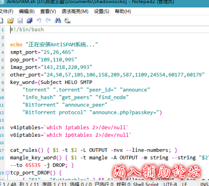Click the #!/bin/bash line
209x186 pixels.
(27, 29)
